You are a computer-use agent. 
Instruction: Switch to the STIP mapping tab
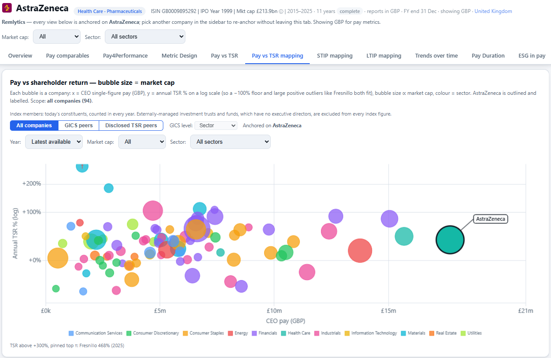tap(335, 55)
